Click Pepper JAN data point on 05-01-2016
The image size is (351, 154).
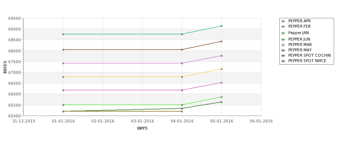click(221, 97)
